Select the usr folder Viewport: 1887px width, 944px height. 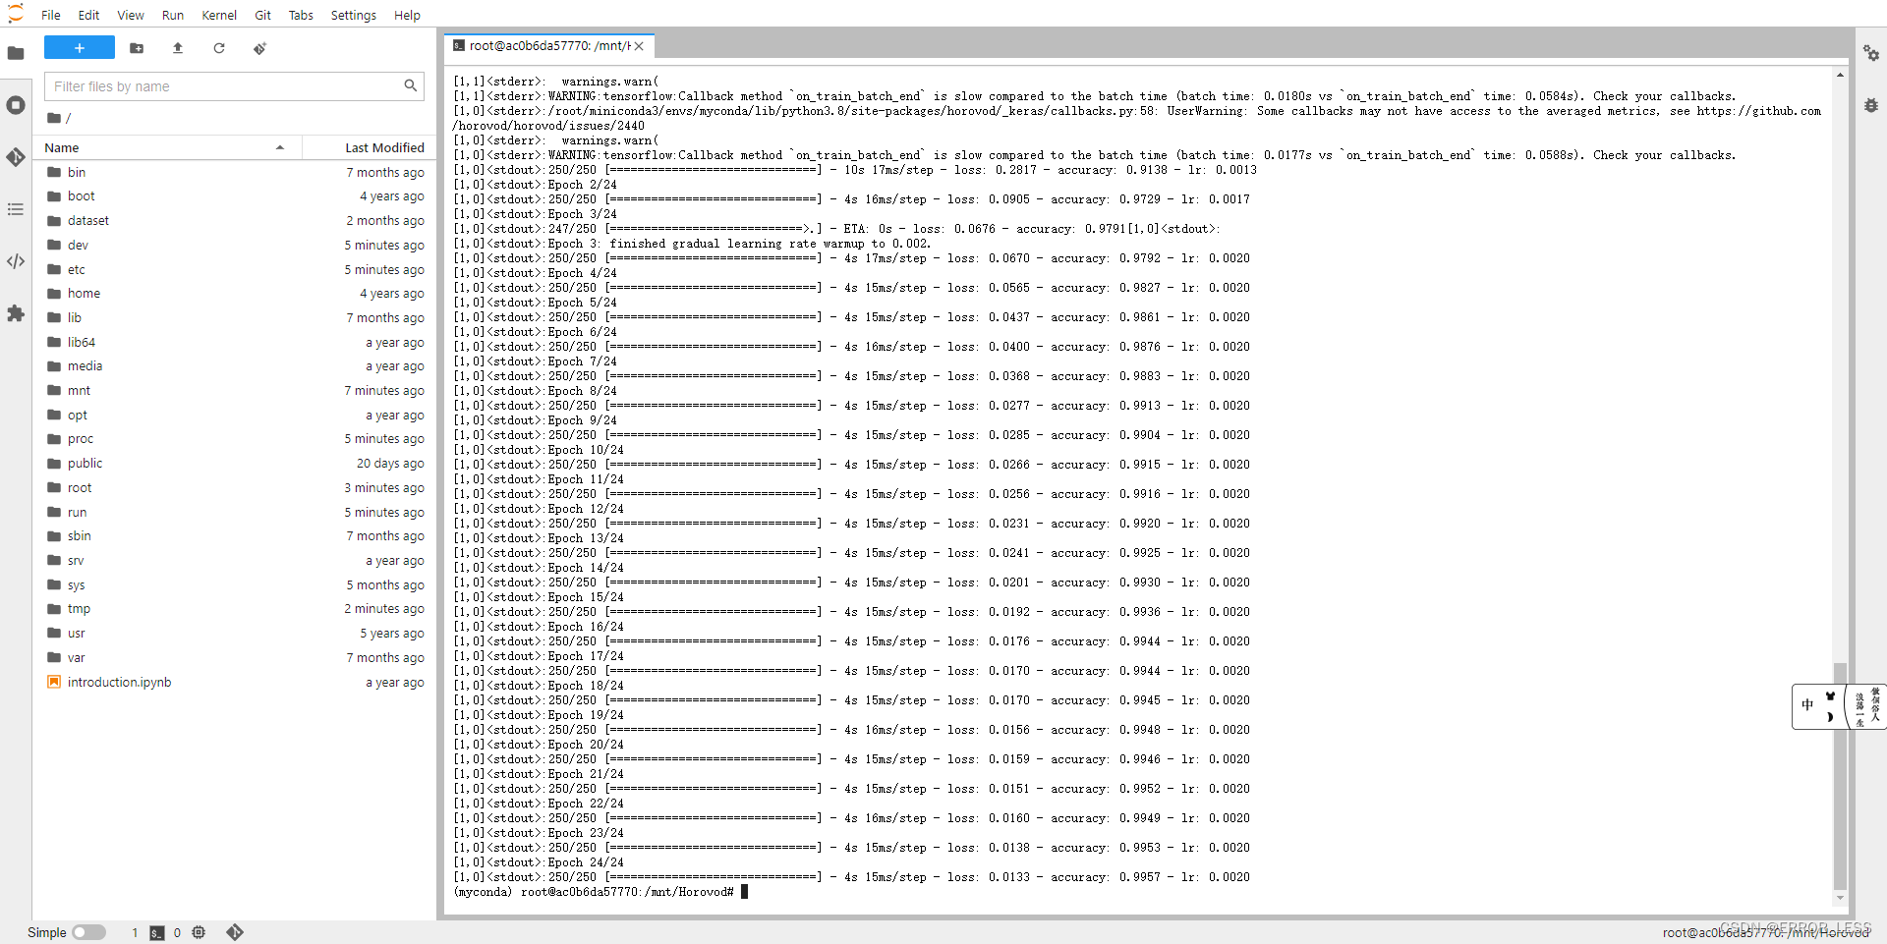pyautogui.click(x=236, y=634)
